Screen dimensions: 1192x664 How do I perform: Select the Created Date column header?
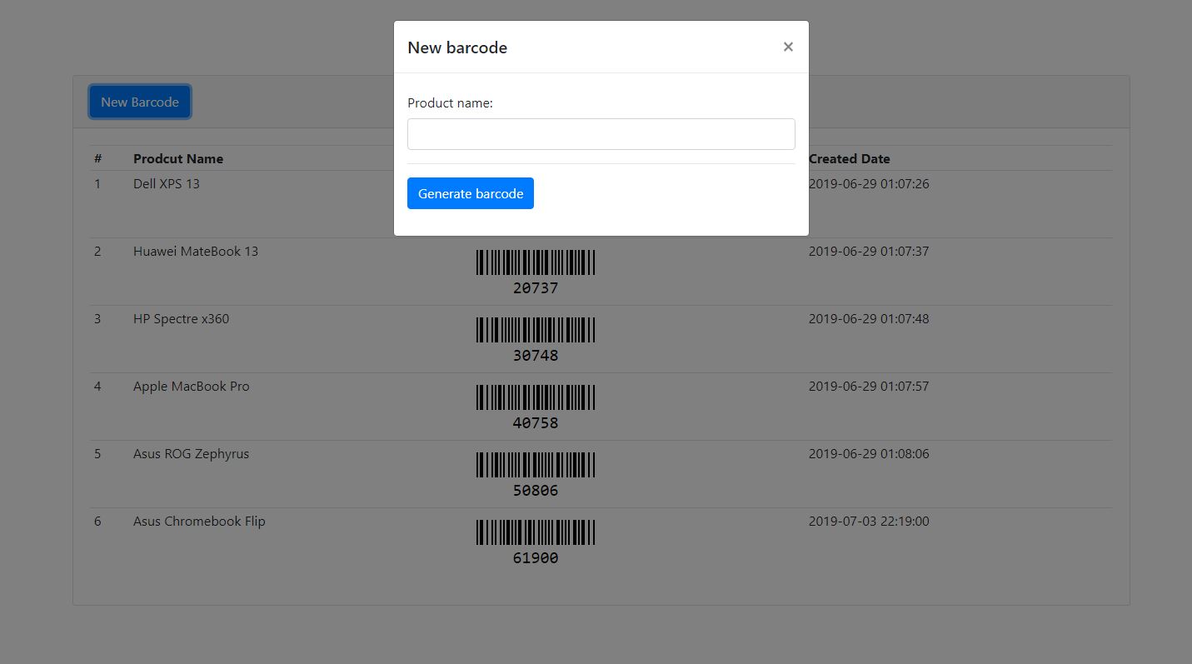pos(848,158)
